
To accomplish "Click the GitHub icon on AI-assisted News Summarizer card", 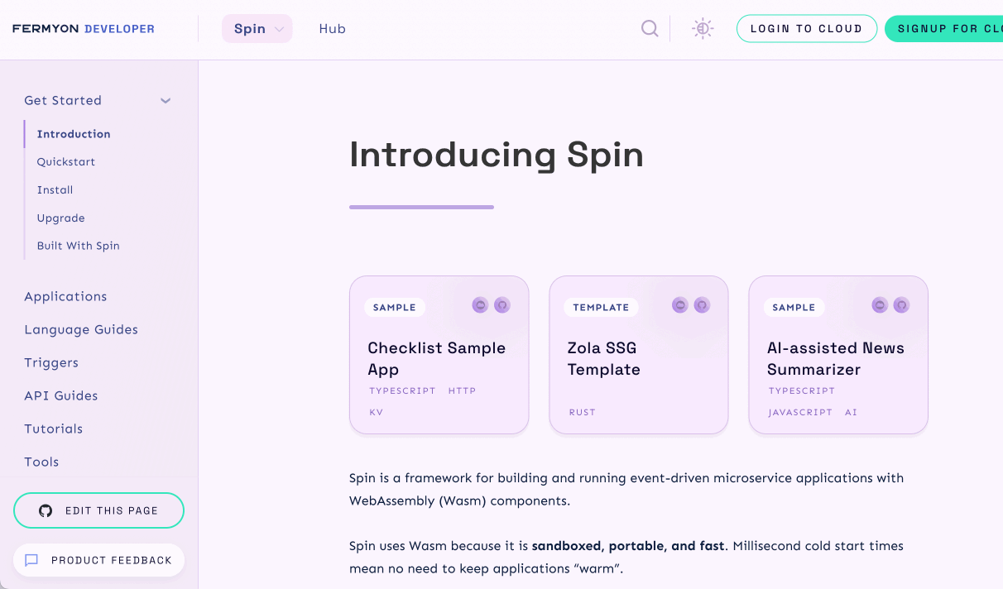I will [900, 304].
